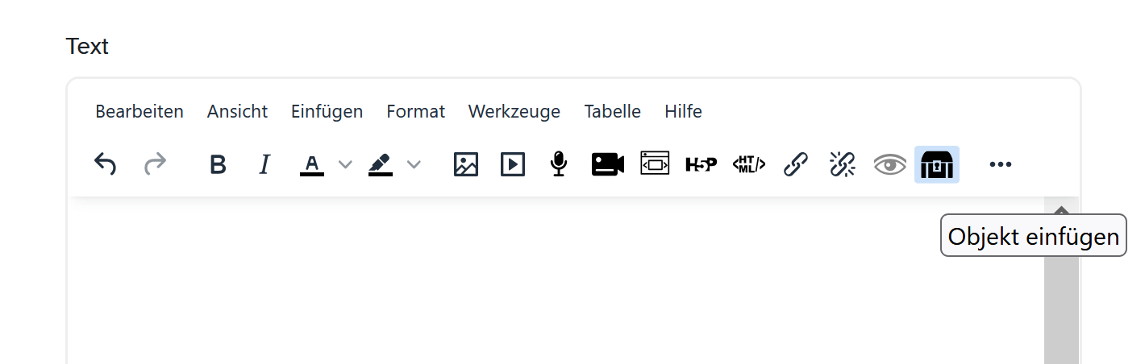Image resolution: width=1145 pixels, height=364 pixels.
Task: Click the Undo arrow icon
Action: tap(106, 164)
